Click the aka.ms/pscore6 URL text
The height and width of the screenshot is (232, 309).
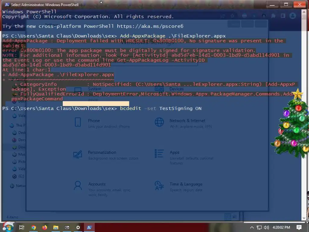point(150,26)
